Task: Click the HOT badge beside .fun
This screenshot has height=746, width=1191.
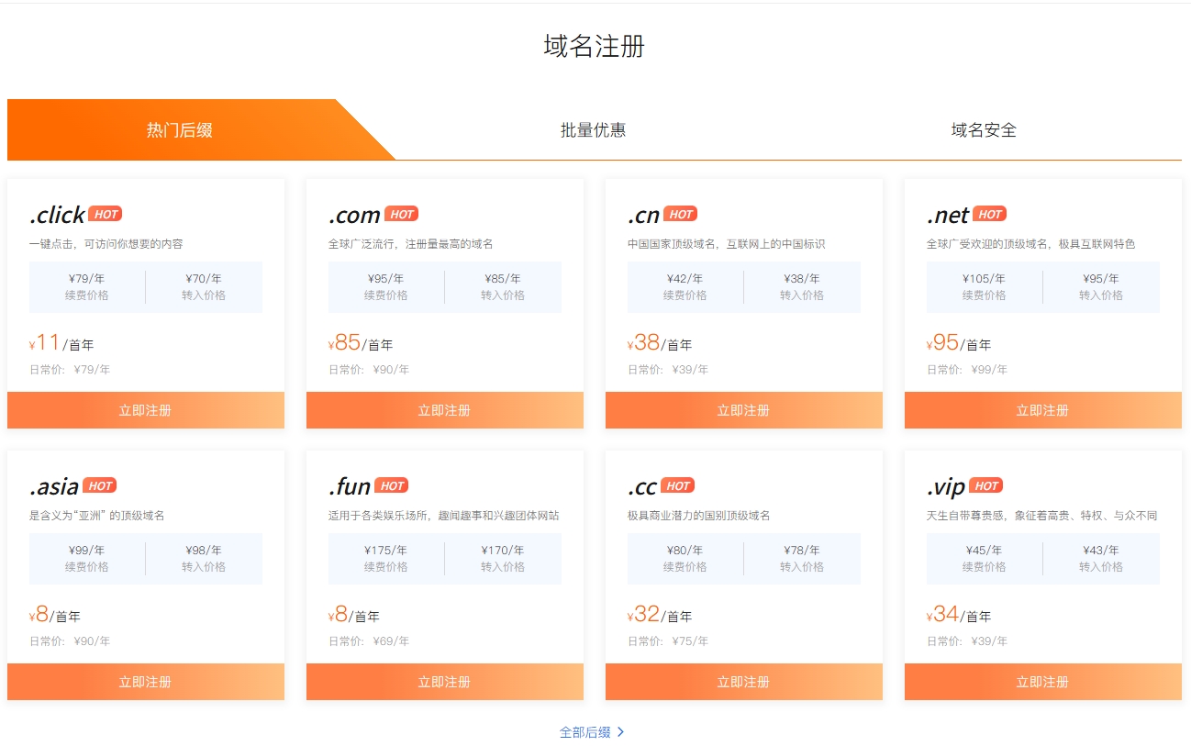Action: click(391, 485)
